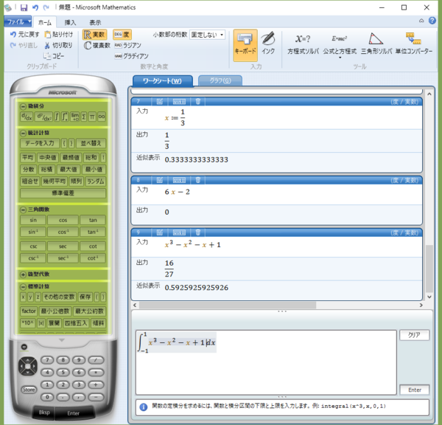Delete entry 9 with trash icon
This screenshot has width=442, height=425.
pyautogui.click(x=198, y=232)
